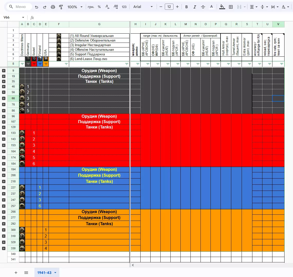Open the Doctrines filters column filter
This screenshot has height=277, width=293.
click(x=22, y=64)
